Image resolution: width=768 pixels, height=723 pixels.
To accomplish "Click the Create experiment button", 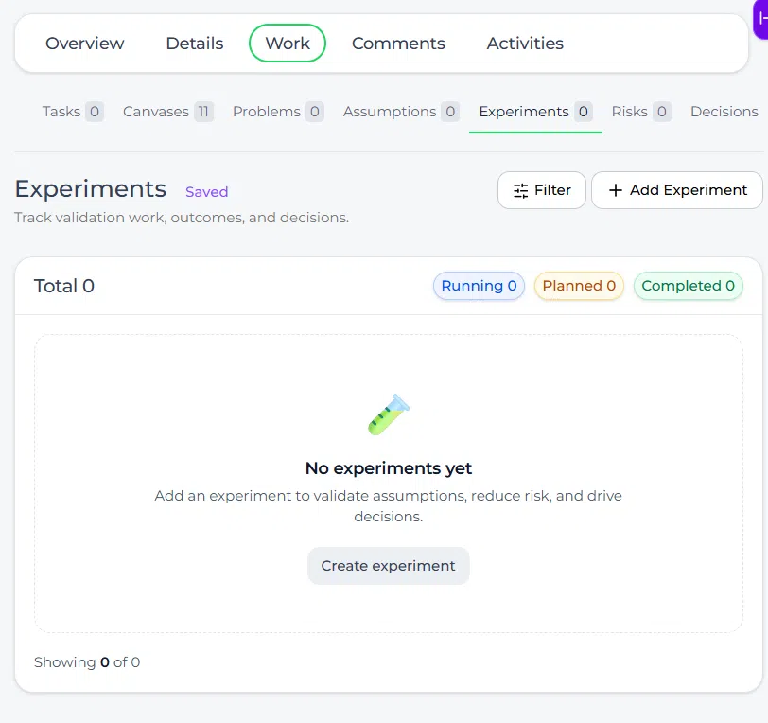I will point(389,566).
